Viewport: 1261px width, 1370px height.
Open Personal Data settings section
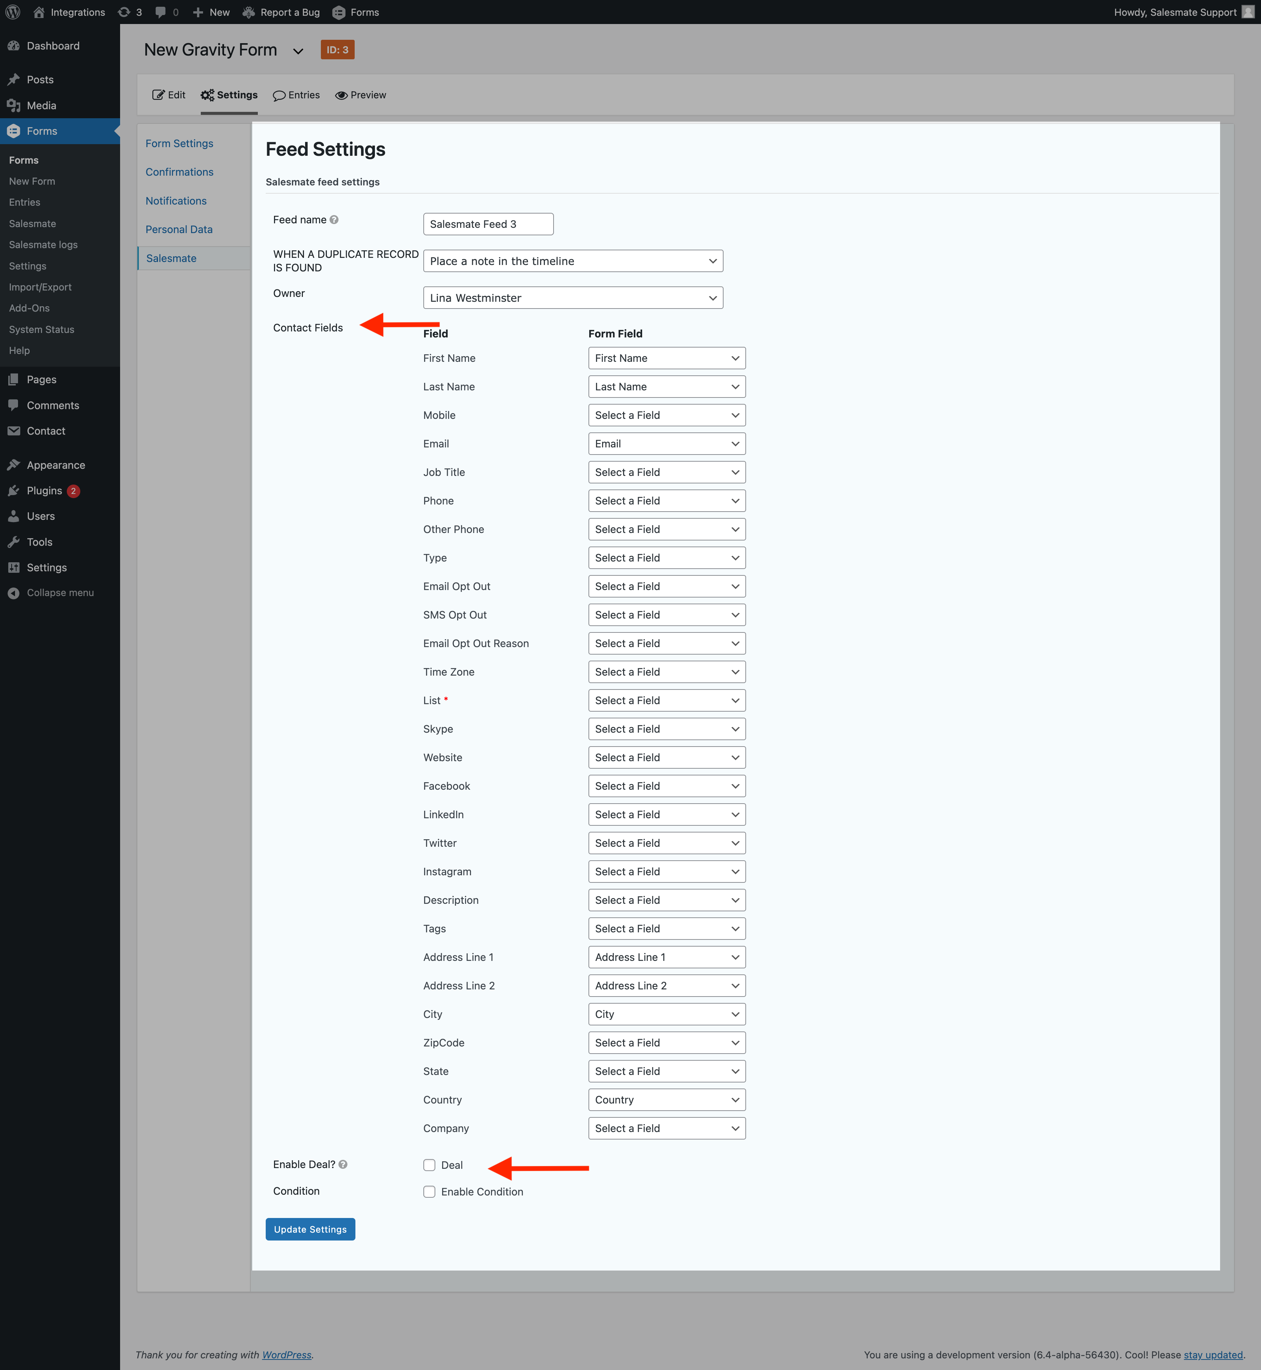click(179, 229)
